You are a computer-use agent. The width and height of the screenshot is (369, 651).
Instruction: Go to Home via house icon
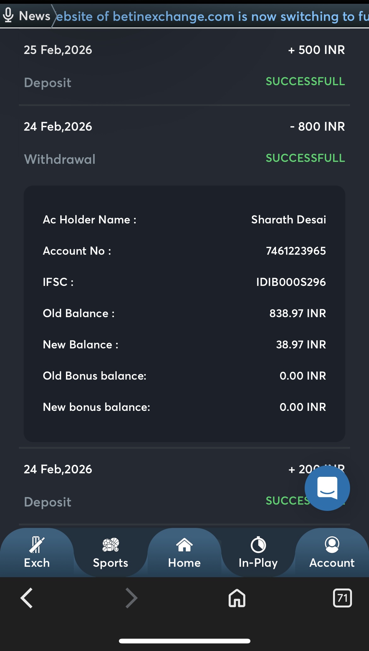[184, 545]
